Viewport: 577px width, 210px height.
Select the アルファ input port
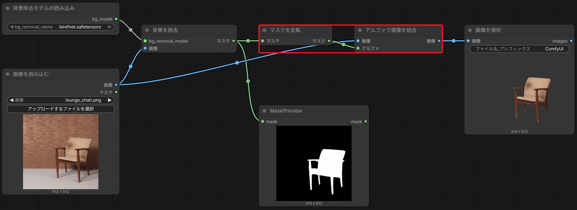[x=358, y=48]
